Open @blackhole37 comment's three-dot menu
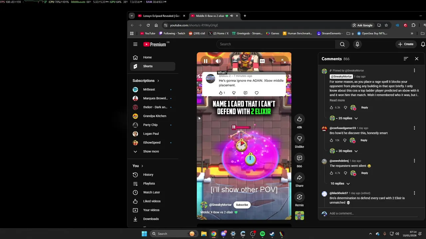The height and width of the screenshot is (239, 426). [414, 193]
